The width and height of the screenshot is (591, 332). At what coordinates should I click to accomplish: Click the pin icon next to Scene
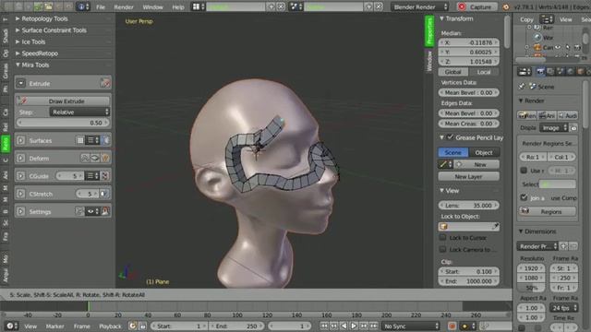coord(522,87)
